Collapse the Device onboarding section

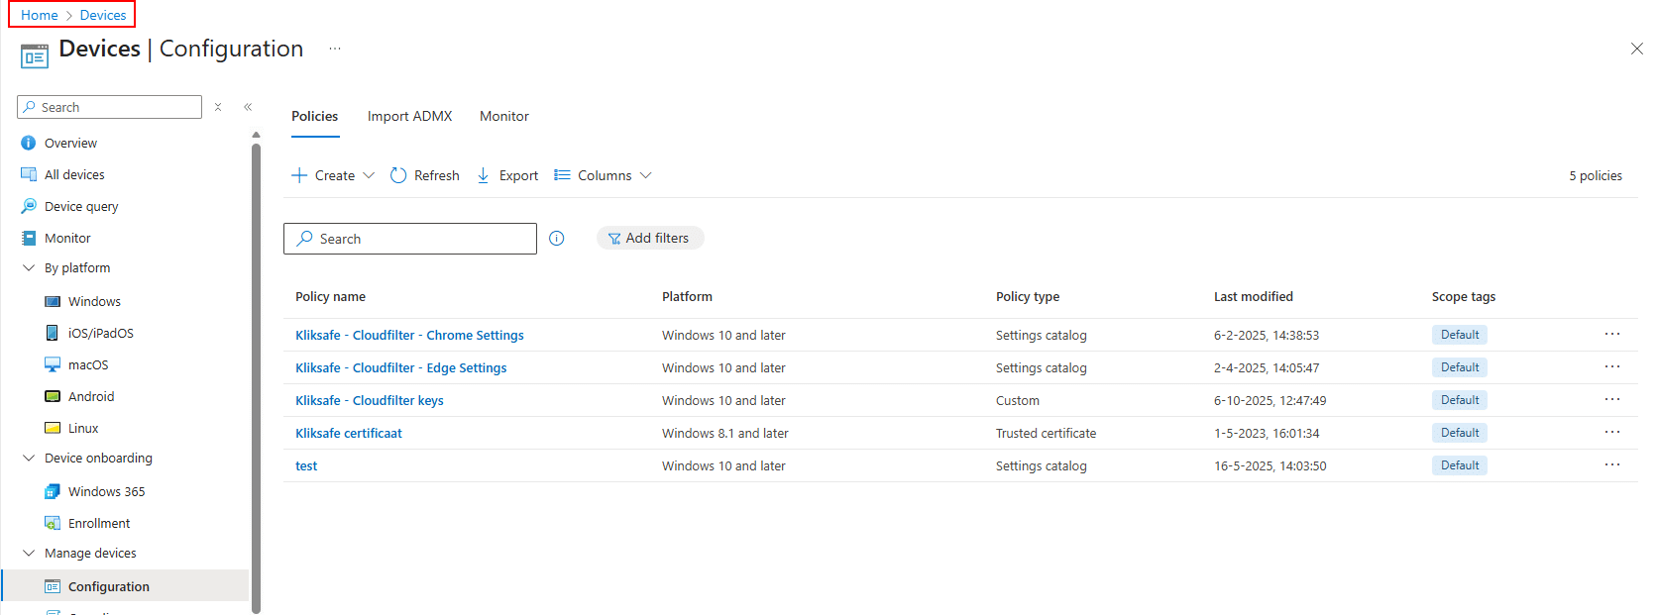pyautogui.click(x=29, y=459)
